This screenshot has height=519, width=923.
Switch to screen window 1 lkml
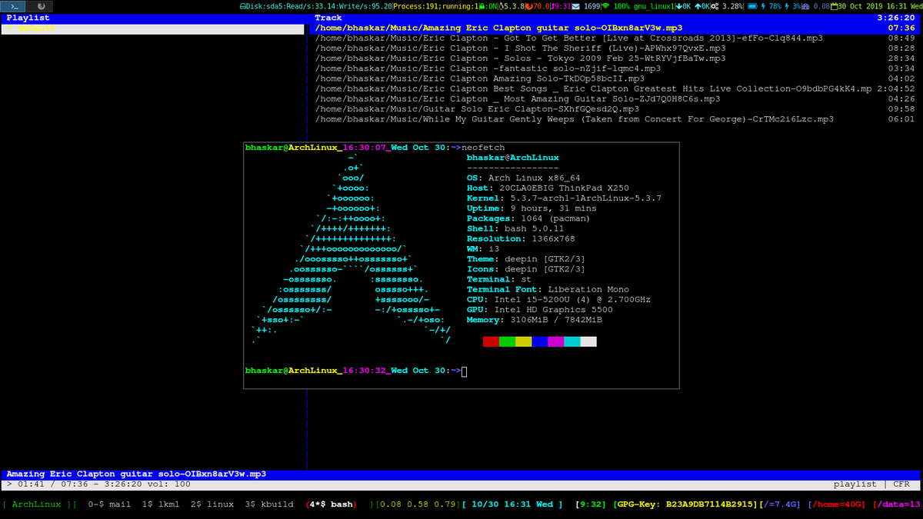pos(161,504)
